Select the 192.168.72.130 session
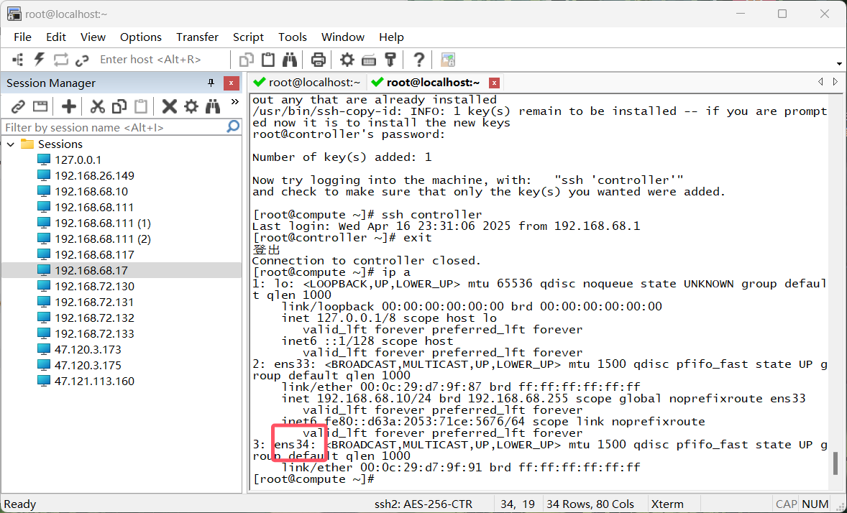The image size is (847, 513). pos(94,286)
